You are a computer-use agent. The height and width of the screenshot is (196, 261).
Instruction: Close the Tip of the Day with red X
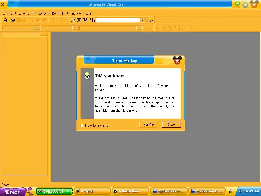click(x=177, y=61)
